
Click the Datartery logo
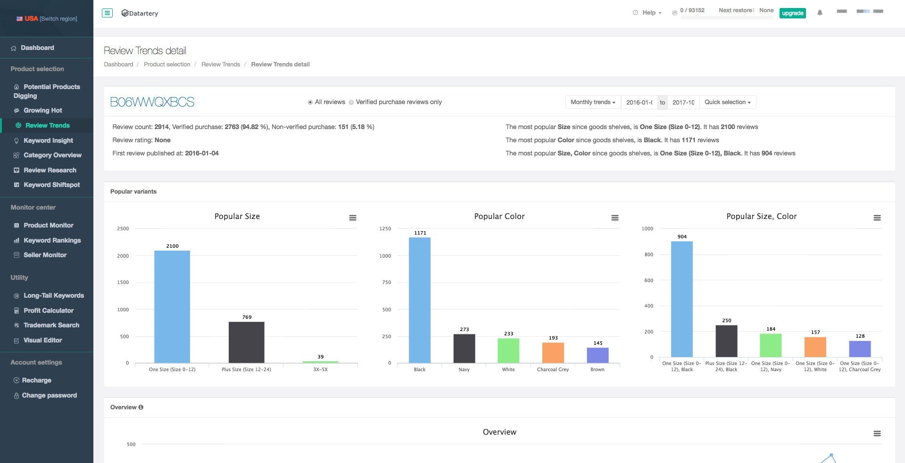click(x=140, y=13)
